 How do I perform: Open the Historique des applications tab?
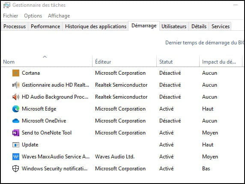(x=96, y=26)
